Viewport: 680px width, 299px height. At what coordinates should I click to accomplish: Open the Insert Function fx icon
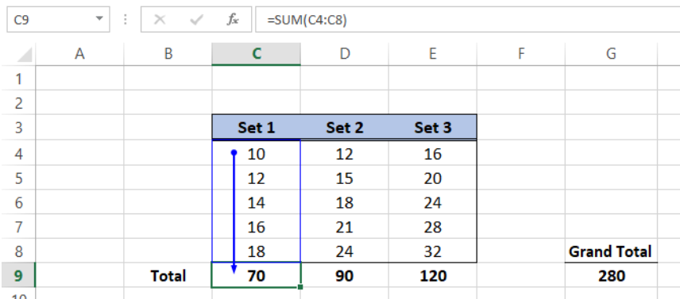[x=233, y=20]
